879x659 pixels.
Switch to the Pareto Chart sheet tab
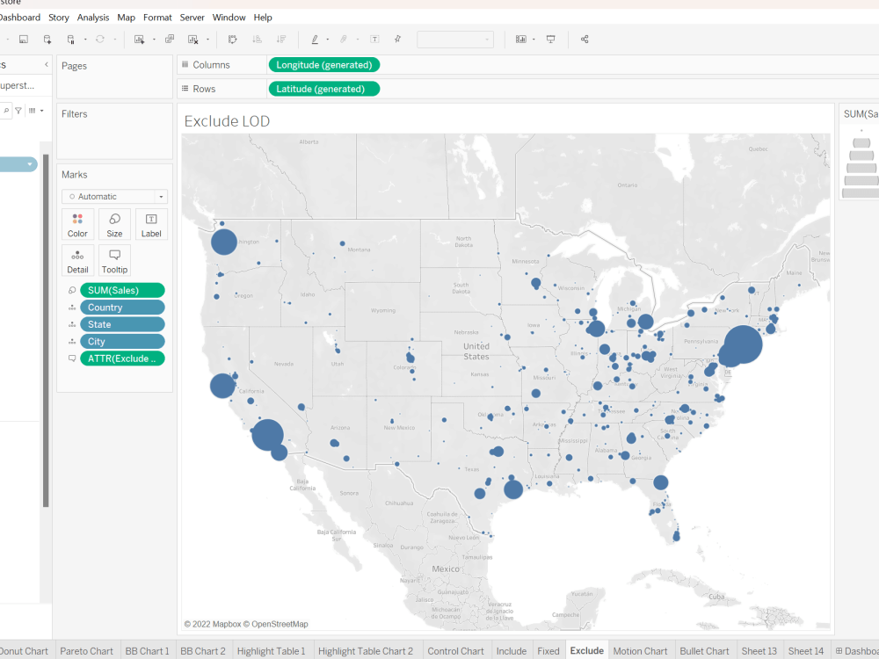click(86, 650)
